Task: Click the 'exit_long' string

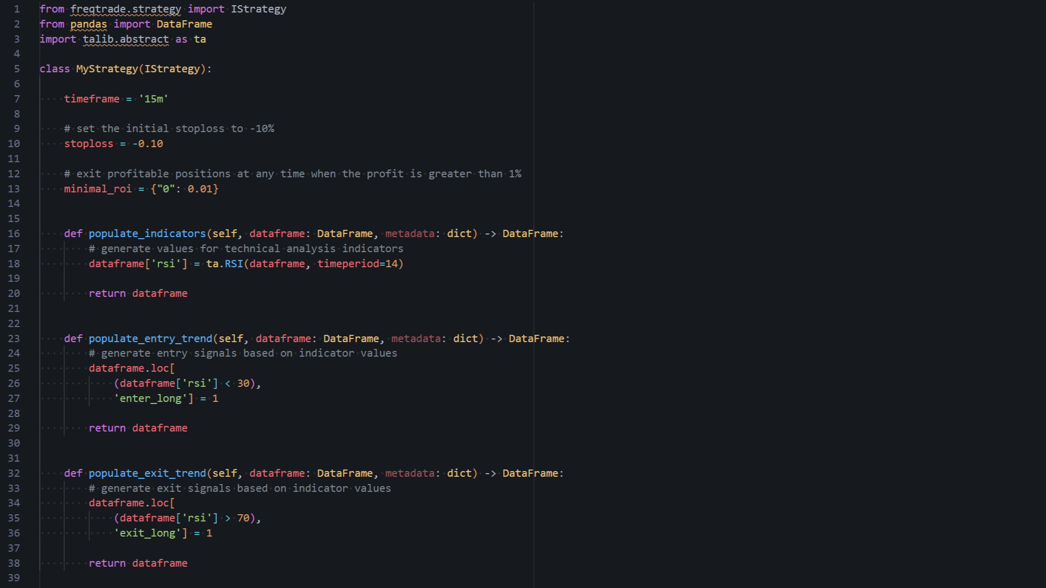Action: (147, 533)
